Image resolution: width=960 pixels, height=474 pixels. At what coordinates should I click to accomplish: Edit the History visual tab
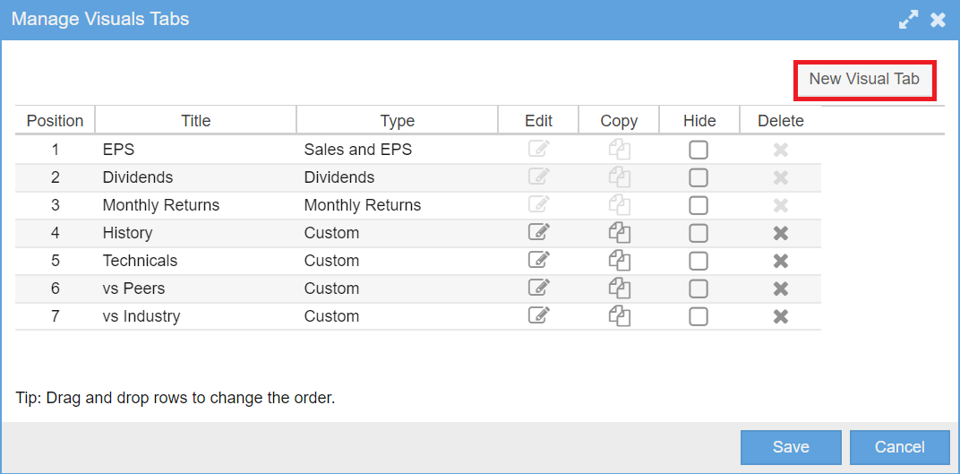(x=538, y=233)
